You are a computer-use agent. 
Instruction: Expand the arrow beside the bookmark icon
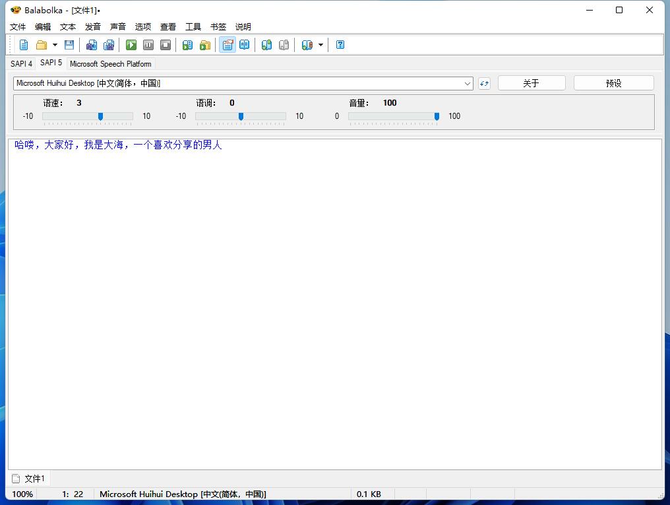pos(320,45)
